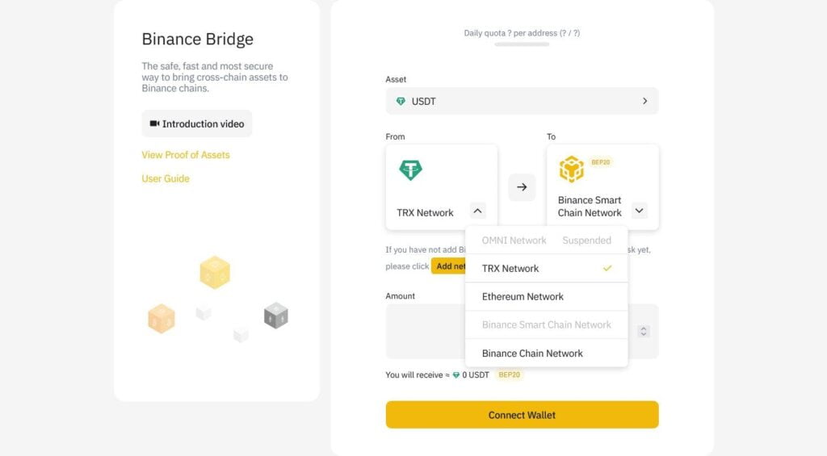The height and width of the screenshot is (456, 827).
Task: Open the User Guide link
Action: 166,178
